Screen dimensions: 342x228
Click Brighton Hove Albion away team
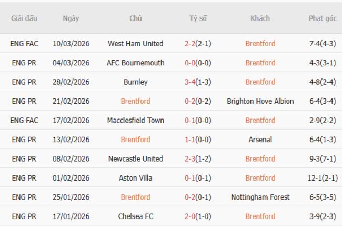tap(260, 101)
